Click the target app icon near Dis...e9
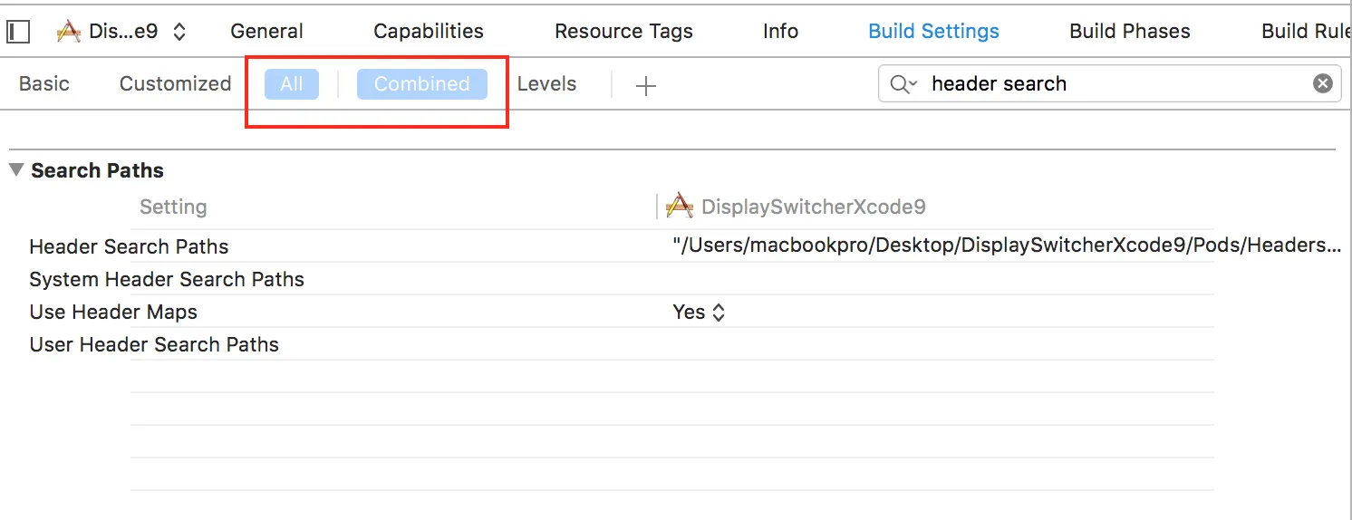Screen dimensions: 1352x520 tap(69, 32)
